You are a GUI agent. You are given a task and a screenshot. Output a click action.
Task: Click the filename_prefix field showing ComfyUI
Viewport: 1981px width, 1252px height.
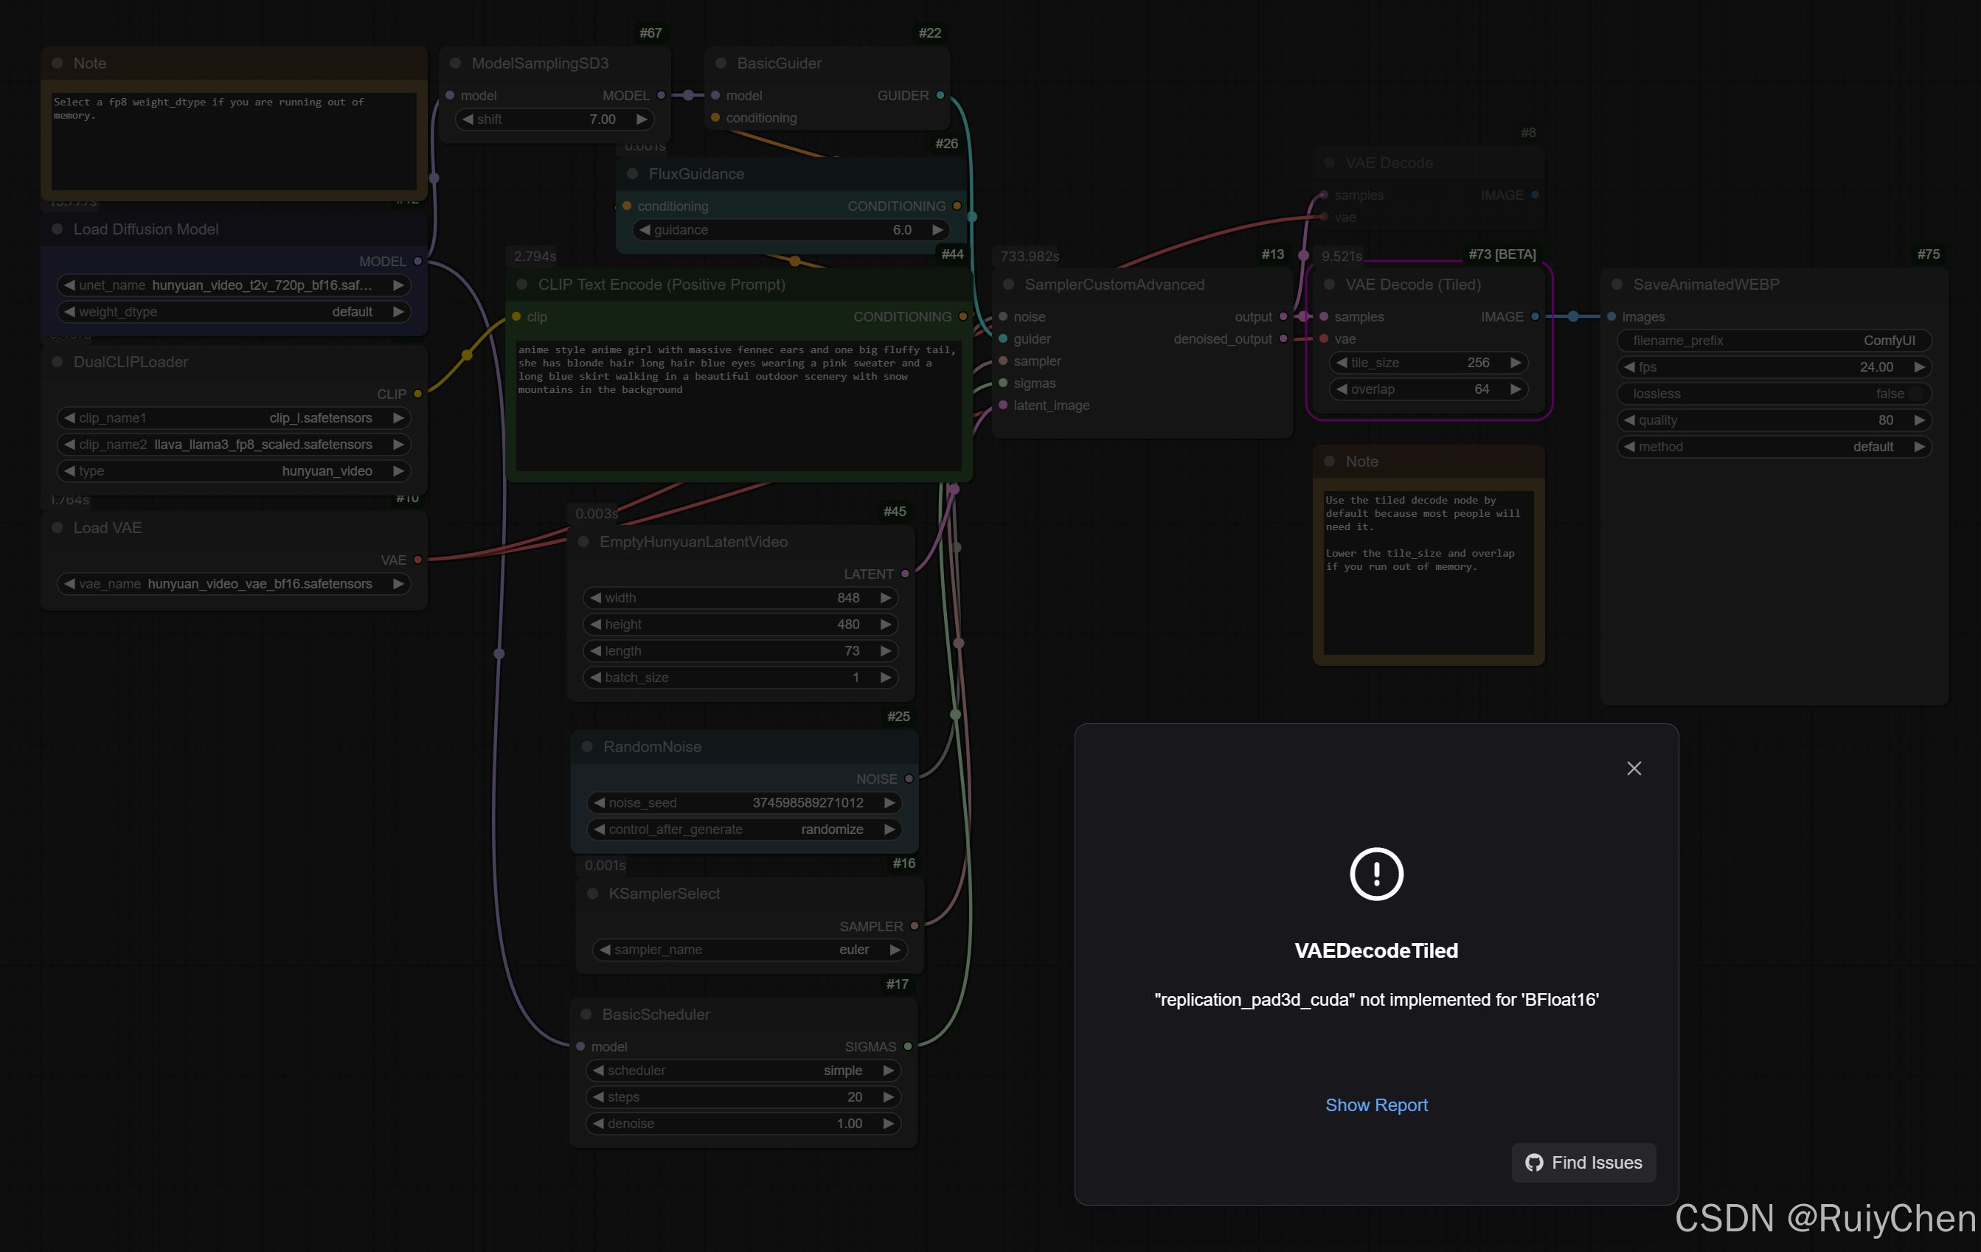point(1773,341)
